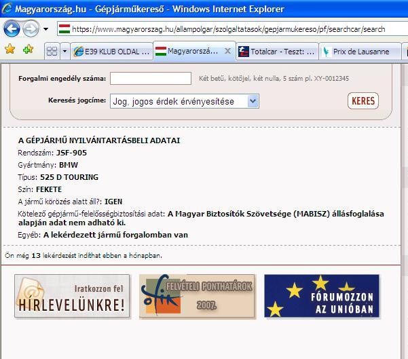The height and width of the screenshot is (359, 408).
Task: Expand the Keresés jogcíme dropdown
Action: coord(253,101)
